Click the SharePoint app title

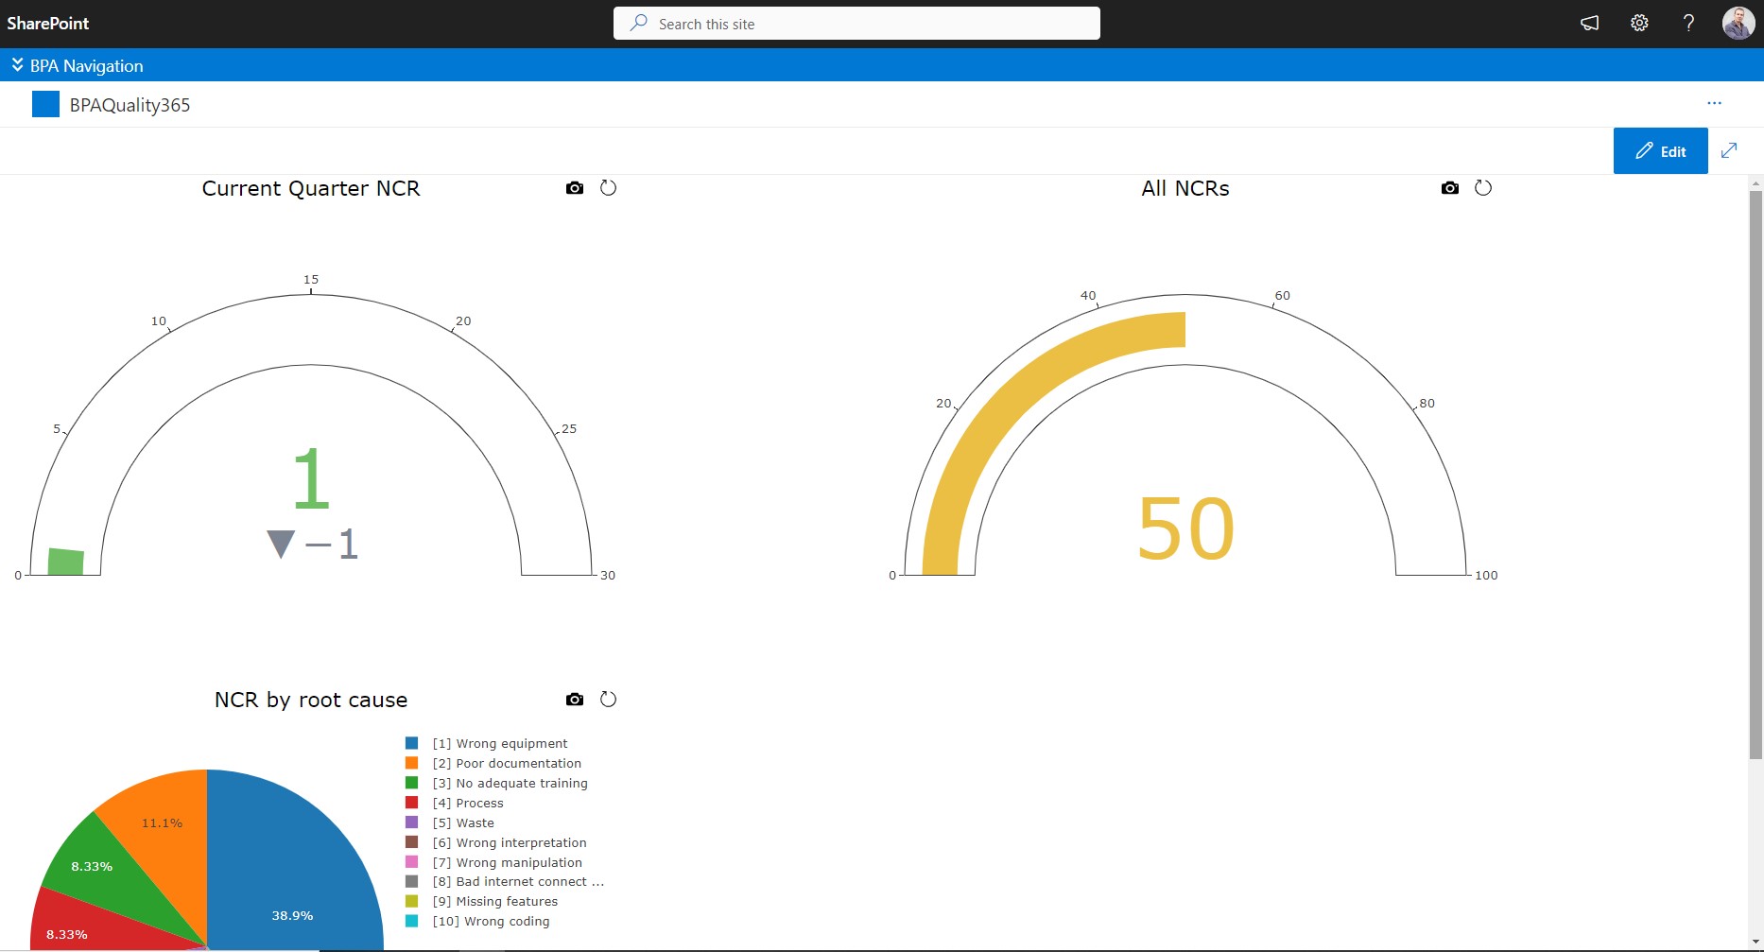click(48, 24)
